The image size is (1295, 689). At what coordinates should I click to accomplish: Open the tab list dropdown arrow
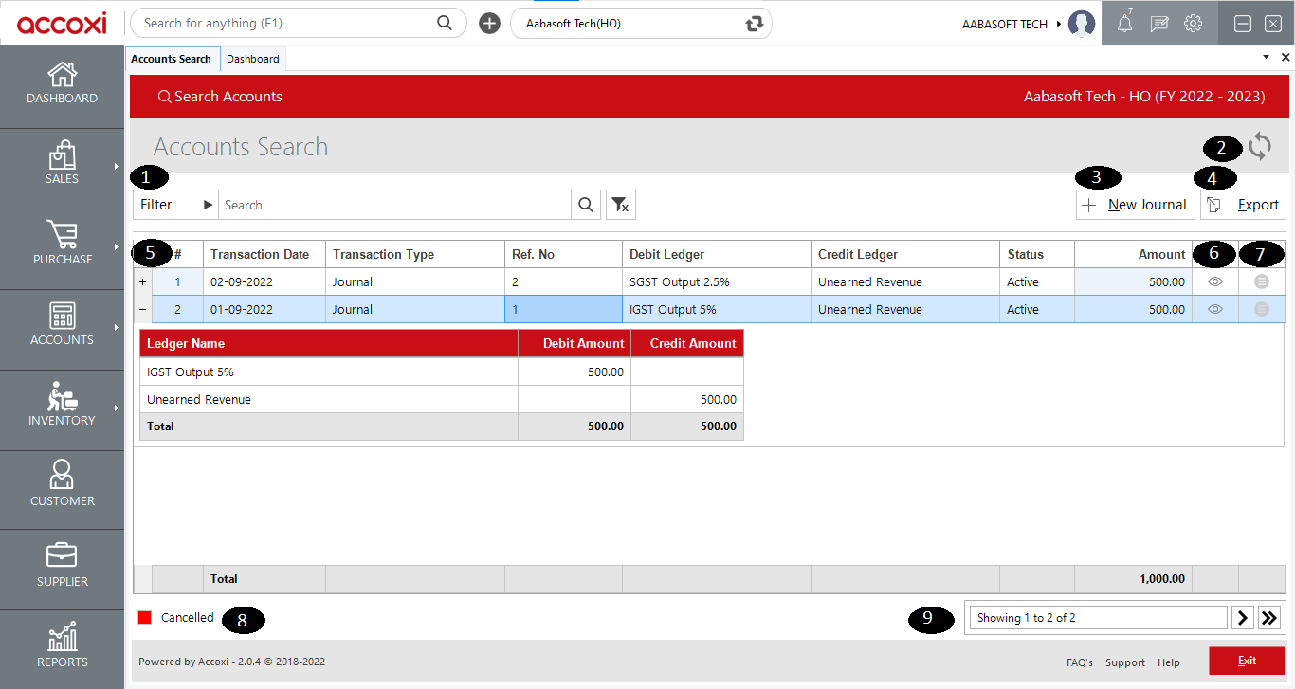point(1267,57)
